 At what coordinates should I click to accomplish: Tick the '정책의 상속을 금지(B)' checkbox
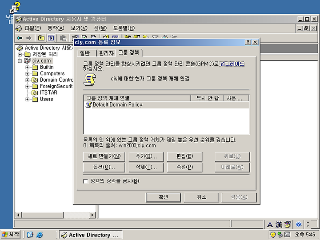86,181
